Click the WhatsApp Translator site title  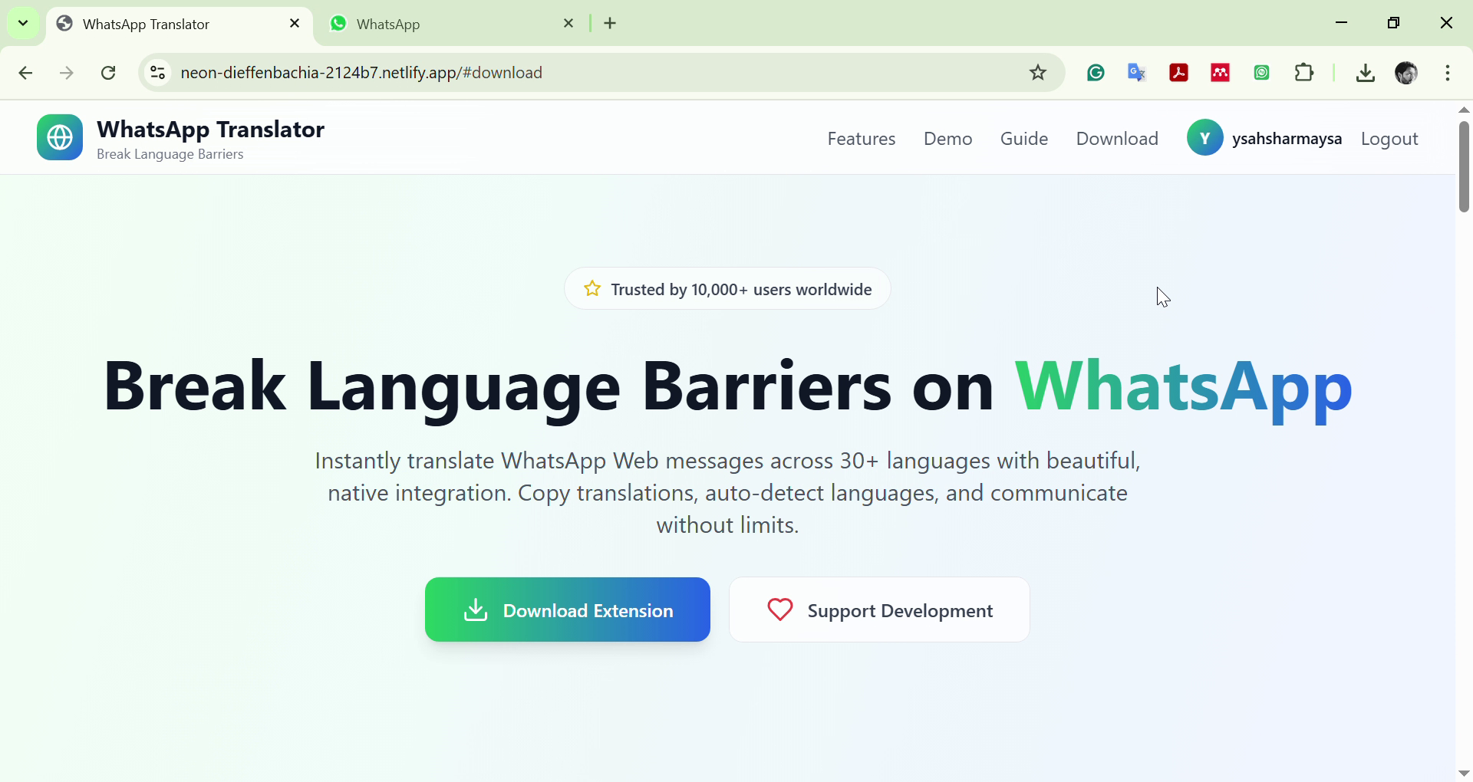[x=211, y=130]
